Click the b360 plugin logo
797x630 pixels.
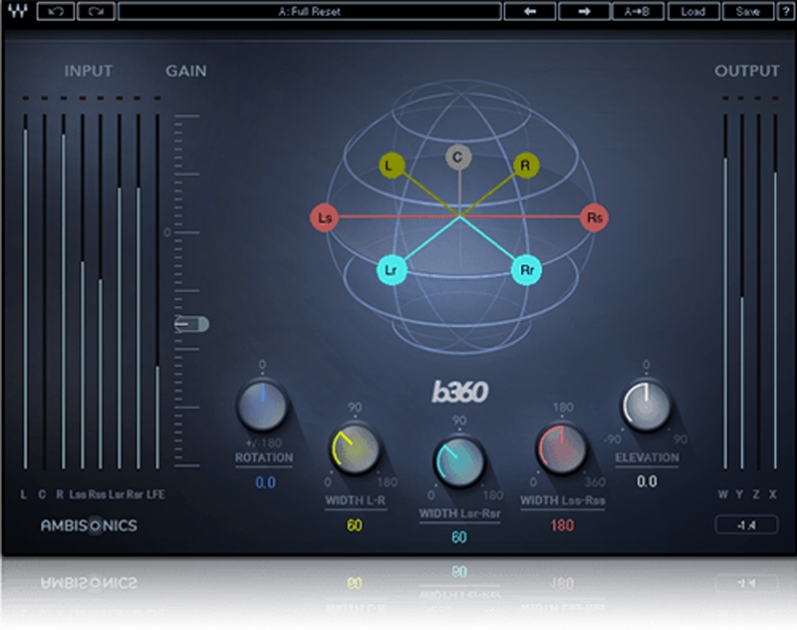(460, 392)
